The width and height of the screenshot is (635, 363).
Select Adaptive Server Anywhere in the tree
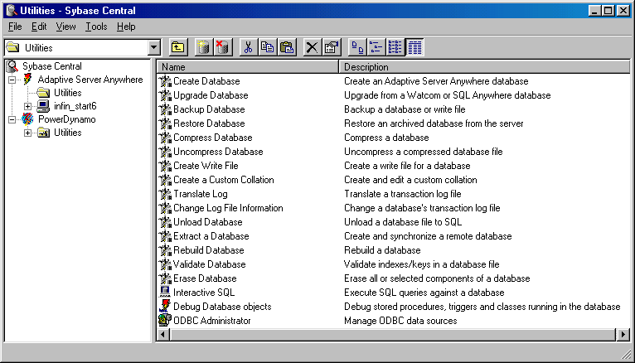[x=90, y=80]
